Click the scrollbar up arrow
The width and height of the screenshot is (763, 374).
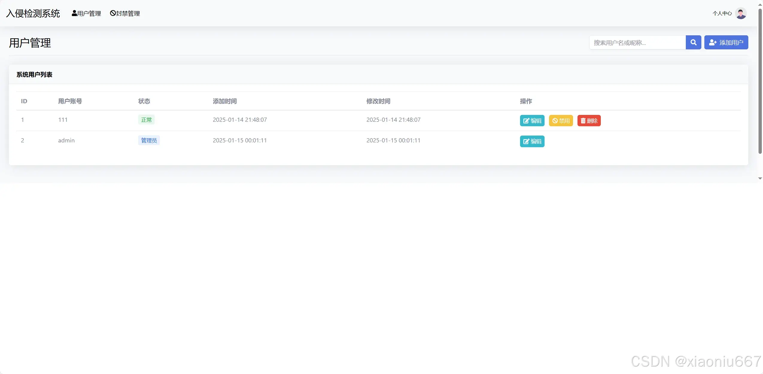[x=760, y=5]
